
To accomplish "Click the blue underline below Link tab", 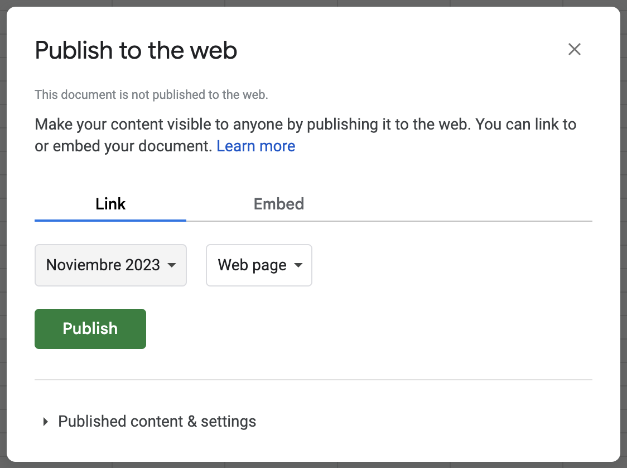I will [110, 220].
